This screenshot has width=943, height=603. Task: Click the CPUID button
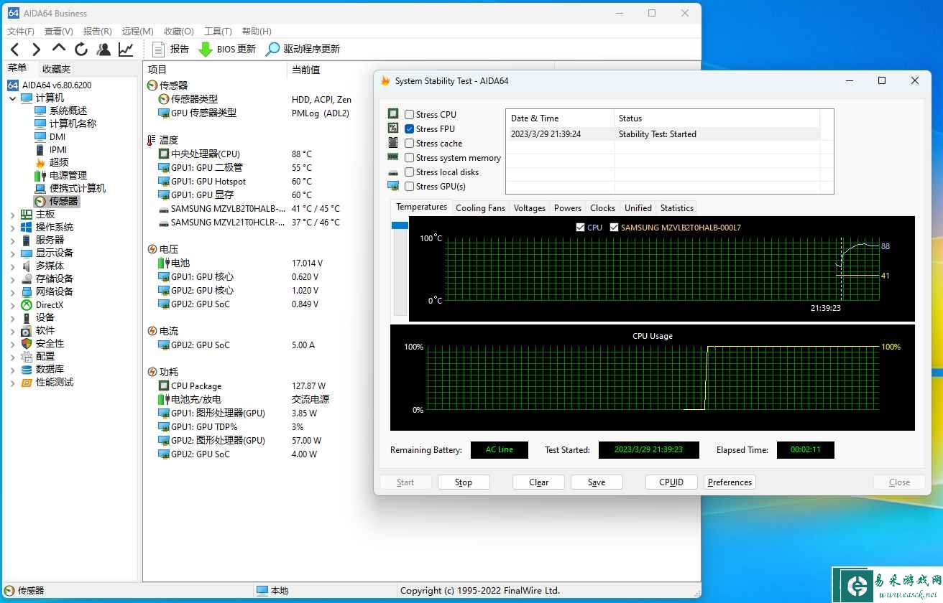[x=671, y=482]
